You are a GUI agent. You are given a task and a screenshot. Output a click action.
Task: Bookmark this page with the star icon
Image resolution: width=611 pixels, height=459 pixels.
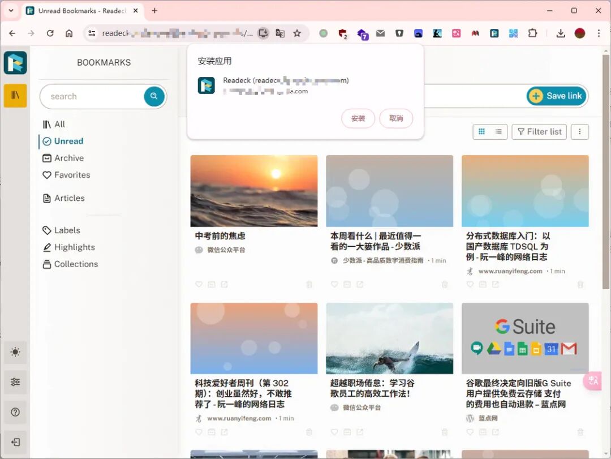click(298, 33)
